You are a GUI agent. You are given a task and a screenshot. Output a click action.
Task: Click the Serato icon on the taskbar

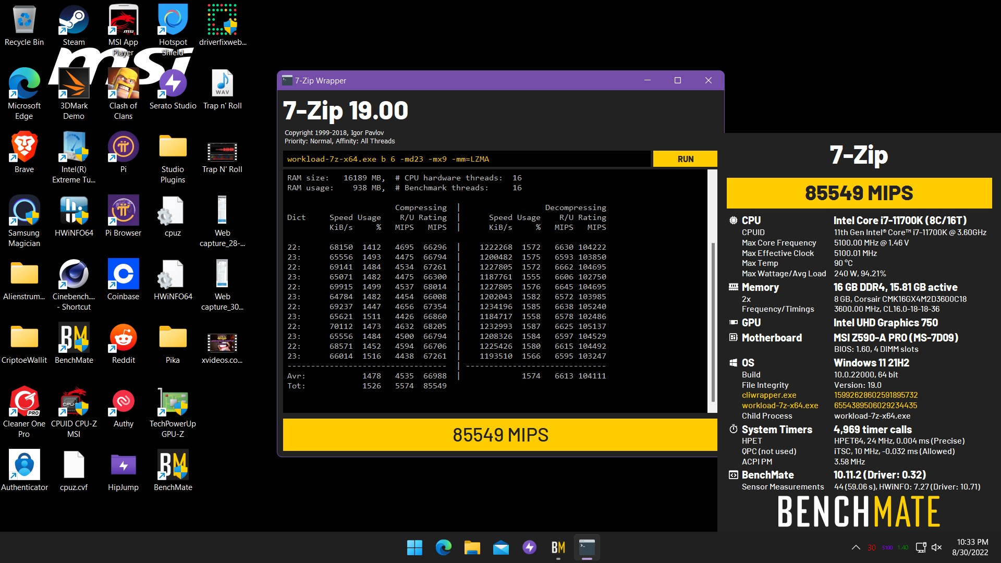530,547
